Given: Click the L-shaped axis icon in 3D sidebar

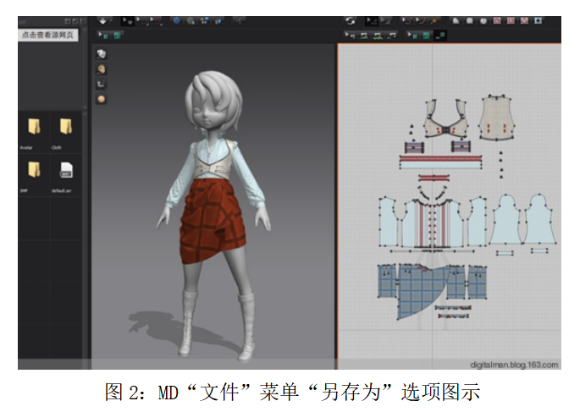Looking at the screenshot, I should [101, 84].
